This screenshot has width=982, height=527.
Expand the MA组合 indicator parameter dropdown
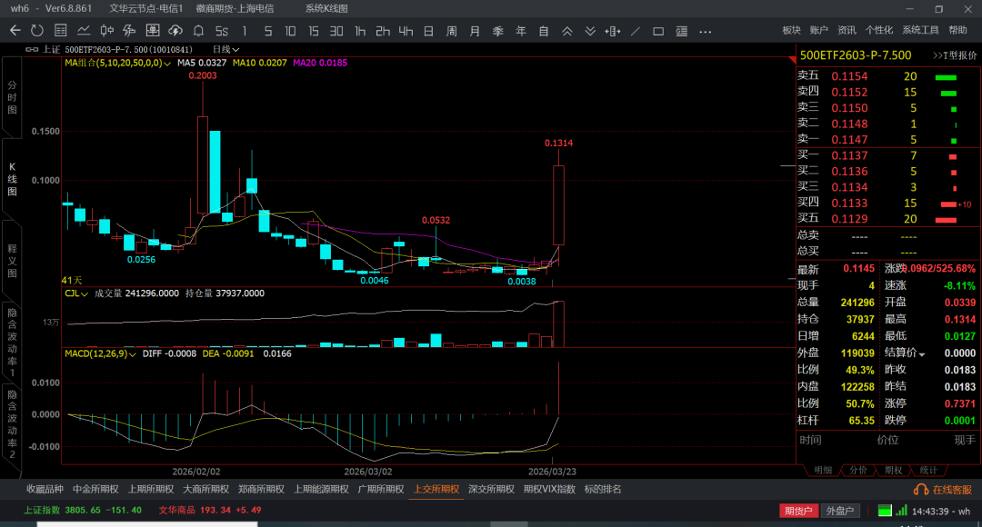[167, 64]
